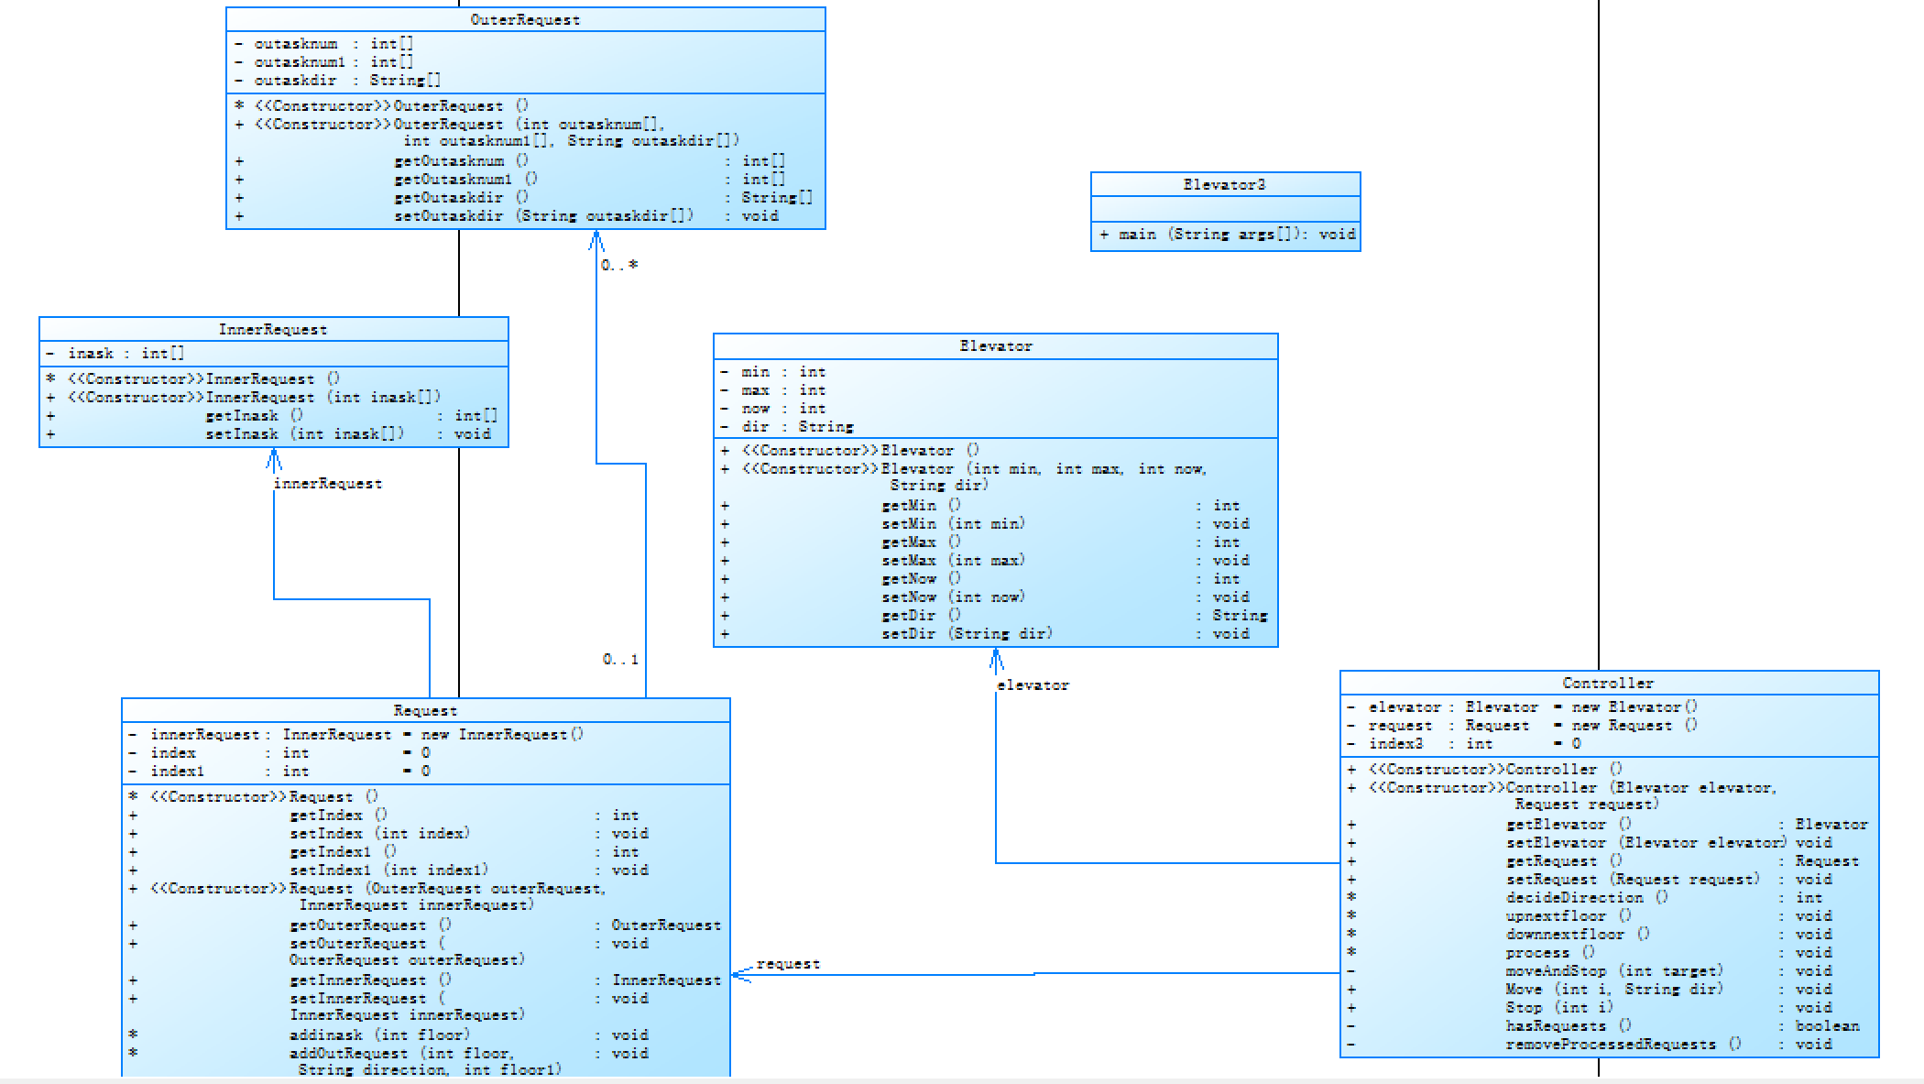Select the removeProcessedRequests operation
This screenshot has width=1924, height=1084.
1611,1045
